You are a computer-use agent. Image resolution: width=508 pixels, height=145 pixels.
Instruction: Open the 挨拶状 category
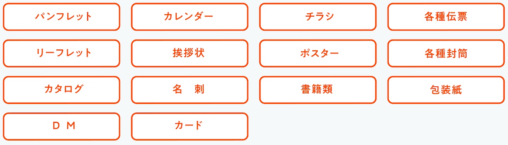(190, 53)
